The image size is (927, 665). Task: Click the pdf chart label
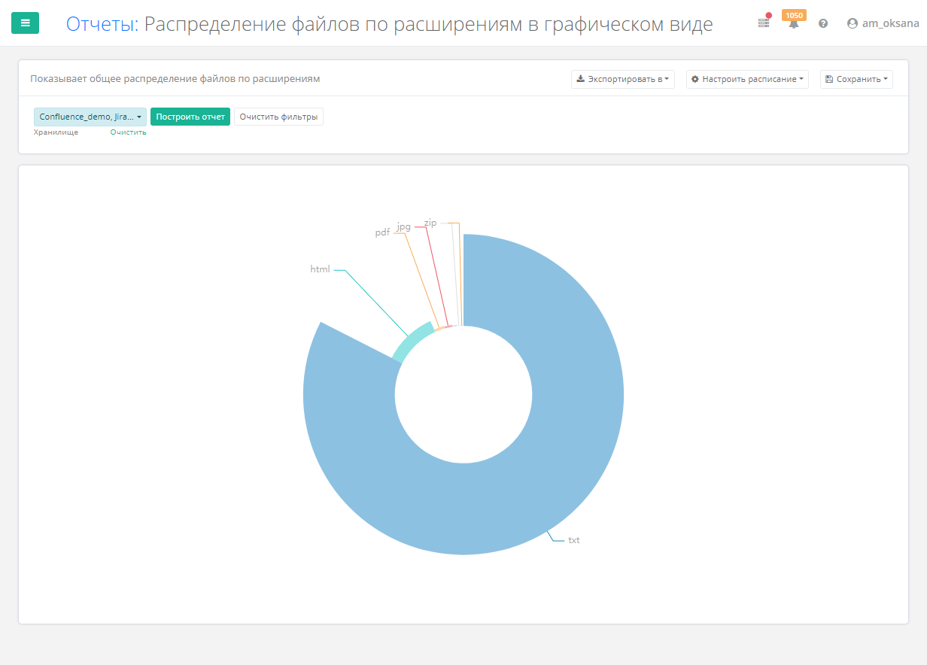point(382,232)
